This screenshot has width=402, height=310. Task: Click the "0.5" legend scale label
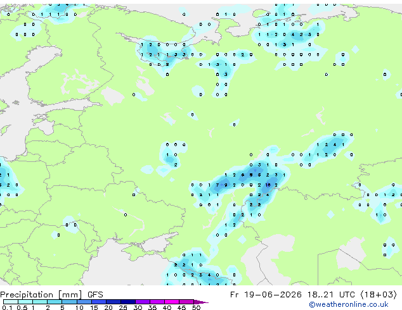[22, 307]
